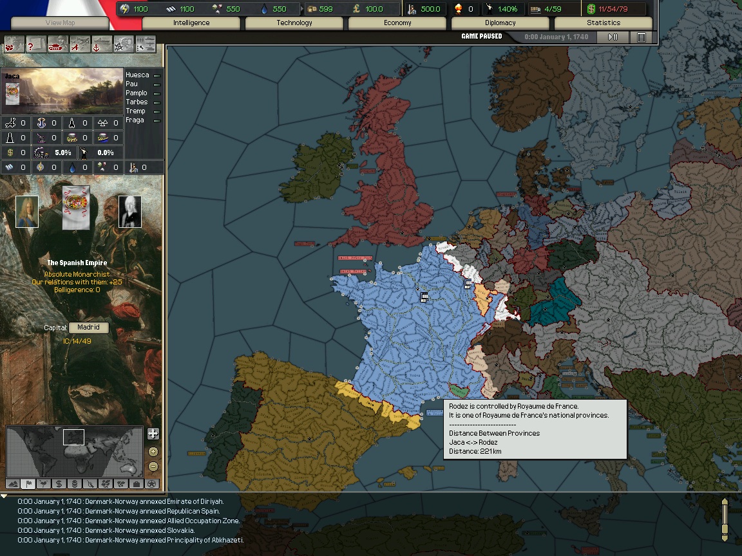
Task: Click the minimap world overview
Action: point(74,450)
